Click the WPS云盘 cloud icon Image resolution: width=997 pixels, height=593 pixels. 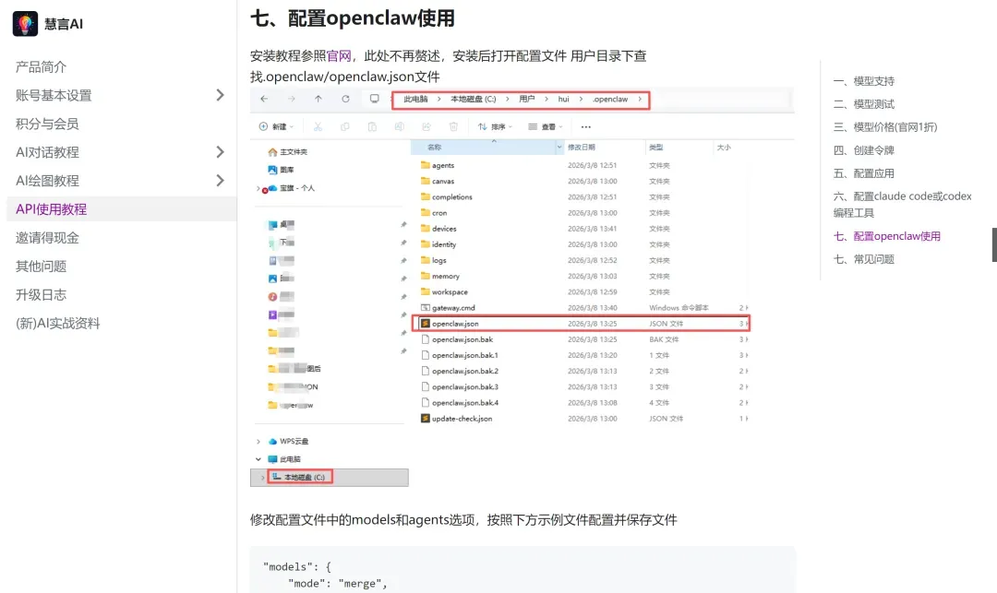pos(272,441)
